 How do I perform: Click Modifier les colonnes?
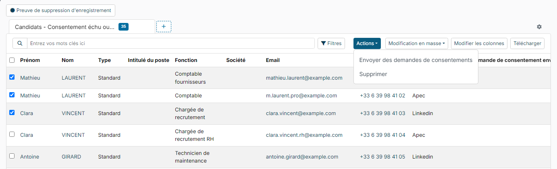(x=479, y=43)
